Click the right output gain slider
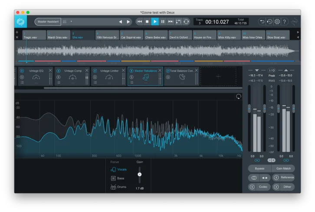Viewport: 315px width, 212px height. (293, 109)
